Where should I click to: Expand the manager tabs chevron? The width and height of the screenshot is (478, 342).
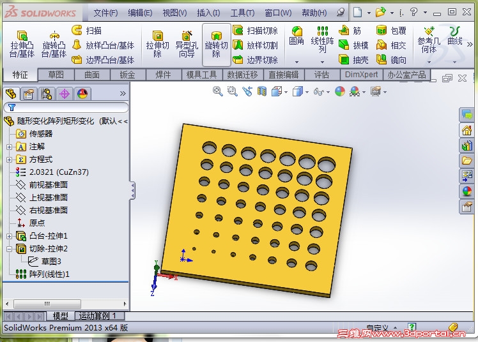[x=123, y=93]
